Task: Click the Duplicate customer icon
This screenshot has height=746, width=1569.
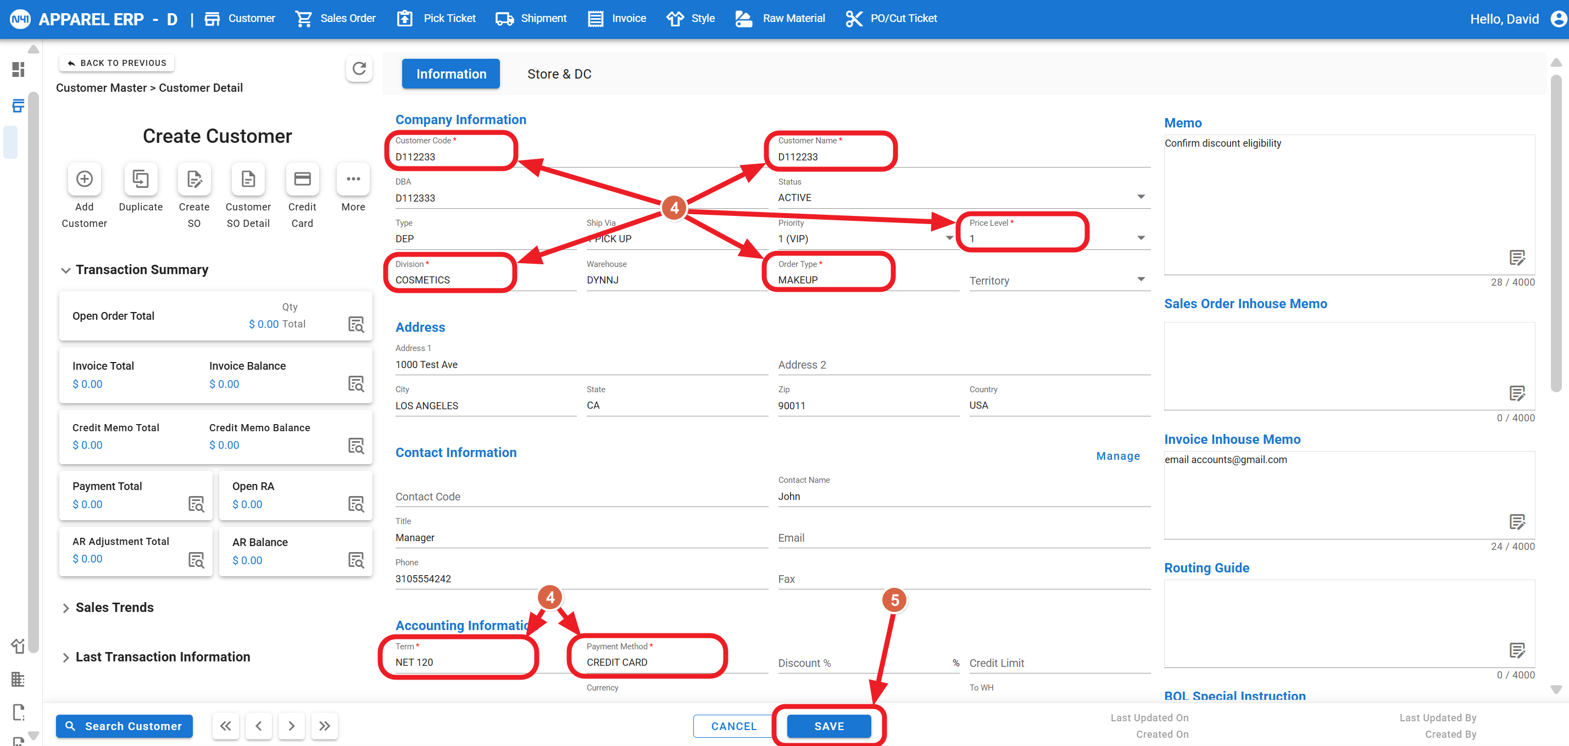Action: click(x=141, y=179)
